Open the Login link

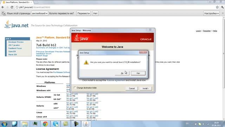click(x=198, y=31)
